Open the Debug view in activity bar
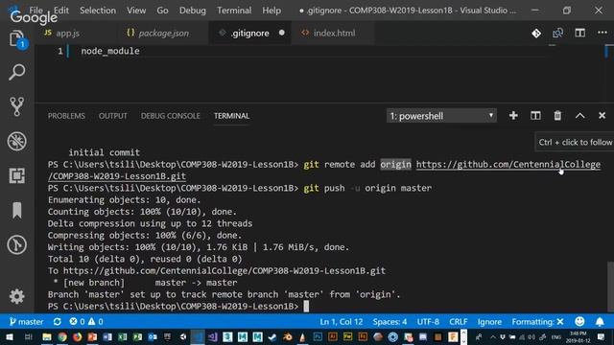The image size is (614, 345). coord(17,141)
